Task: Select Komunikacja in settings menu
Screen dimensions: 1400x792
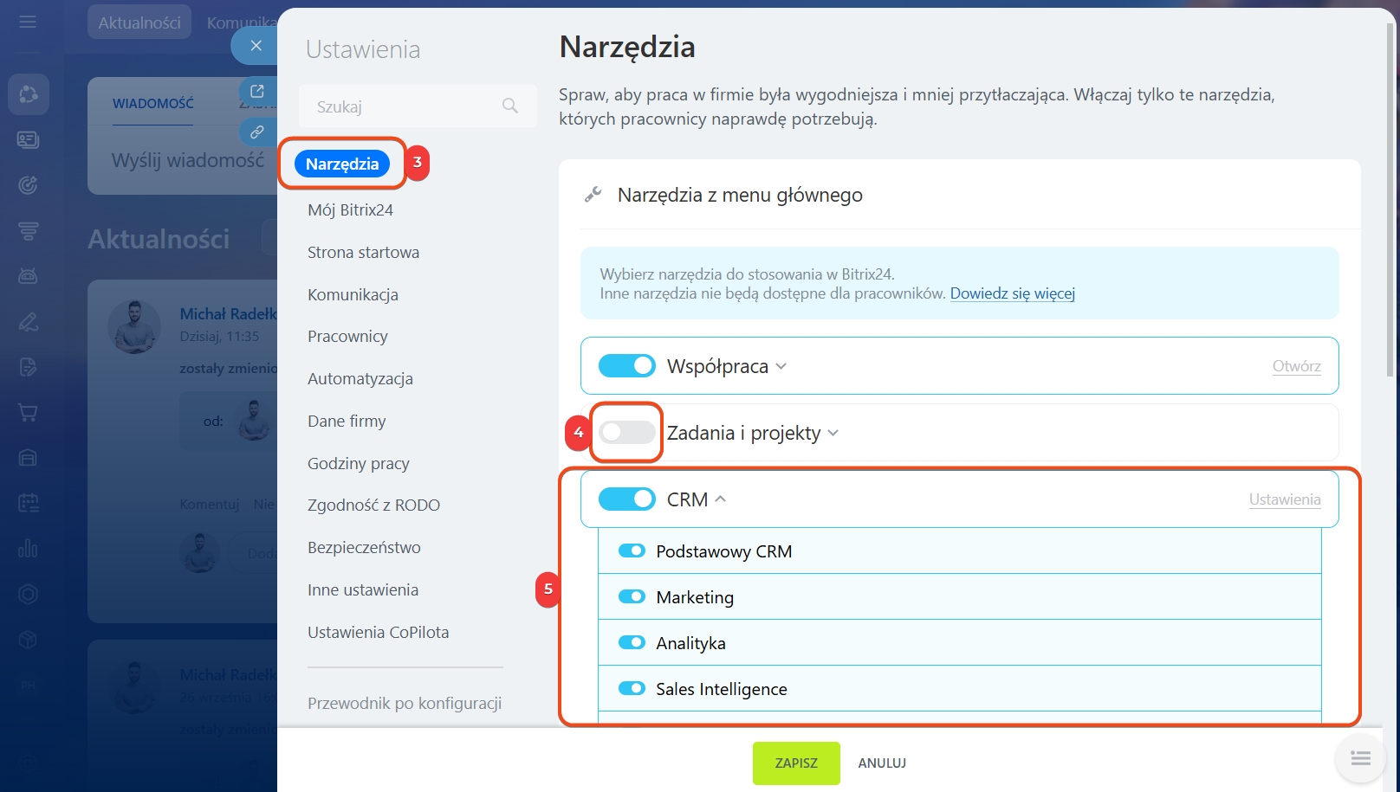Action: [353, 294]
